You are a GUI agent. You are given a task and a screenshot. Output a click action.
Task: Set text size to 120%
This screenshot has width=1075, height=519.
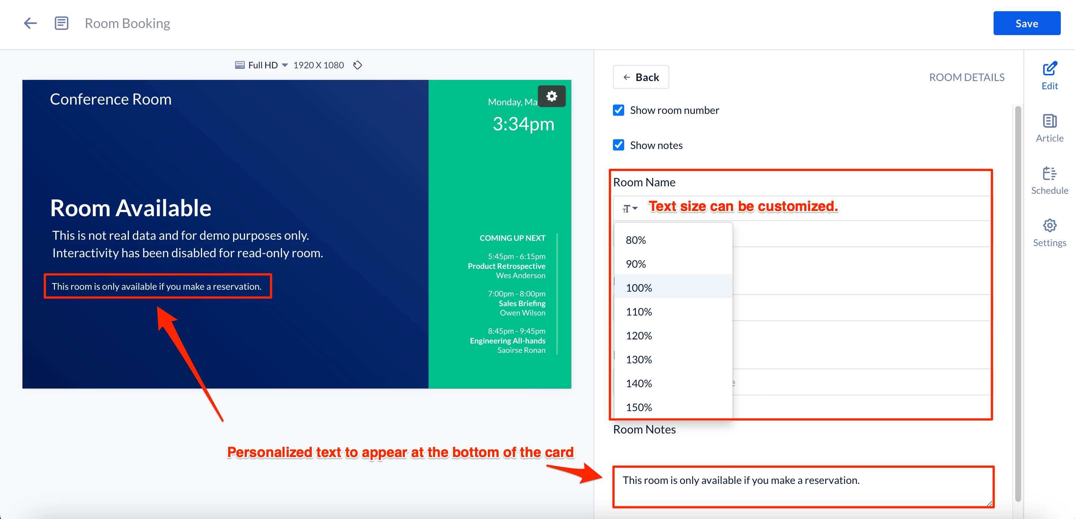(673, 335)
